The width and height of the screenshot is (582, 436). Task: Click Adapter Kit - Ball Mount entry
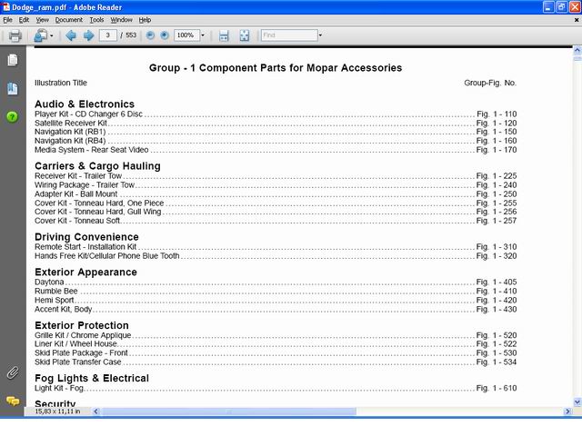point(76,194)
